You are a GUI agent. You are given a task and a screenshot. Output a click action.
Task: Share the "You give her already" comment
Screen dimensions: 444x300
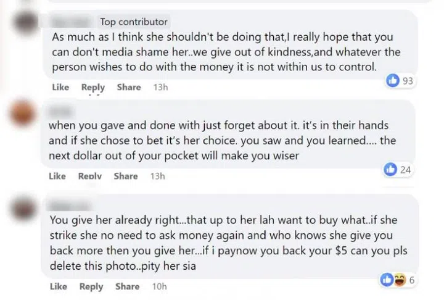127,286
